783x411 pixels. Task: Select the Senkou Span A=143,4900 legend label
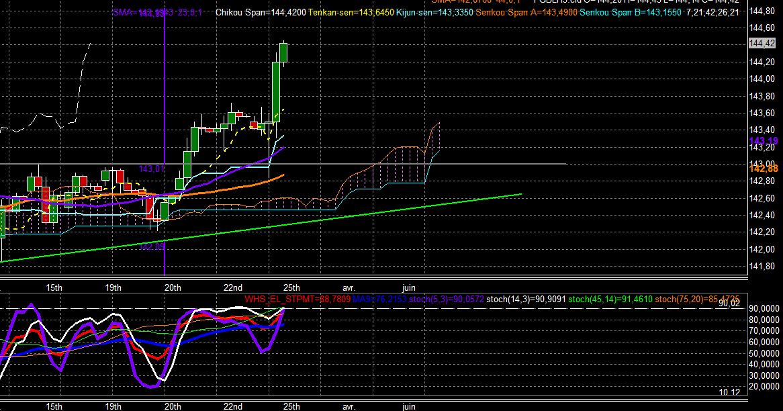click(526, 13)
